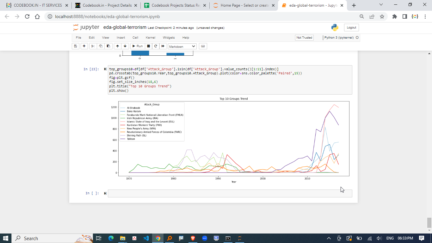Screen dimensions: 432x243
Task: Open a new browser tab
Action: point(354,5)
